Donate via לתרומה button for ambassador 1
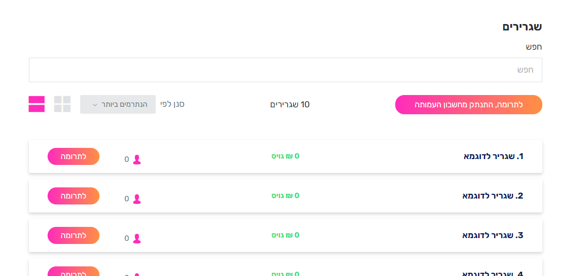Image resolution: width=568 pixels, height=276 pixels. pyautogui.click(x=73, y=156)
